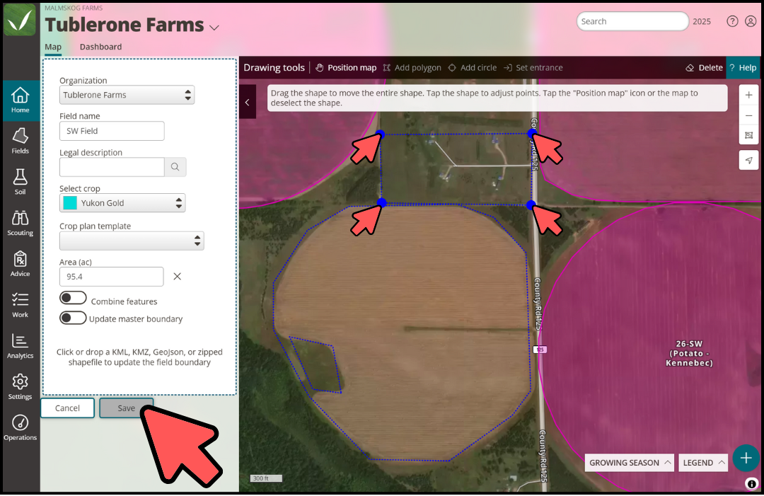
Task: Center map on my location
Action: click(748, 161)
